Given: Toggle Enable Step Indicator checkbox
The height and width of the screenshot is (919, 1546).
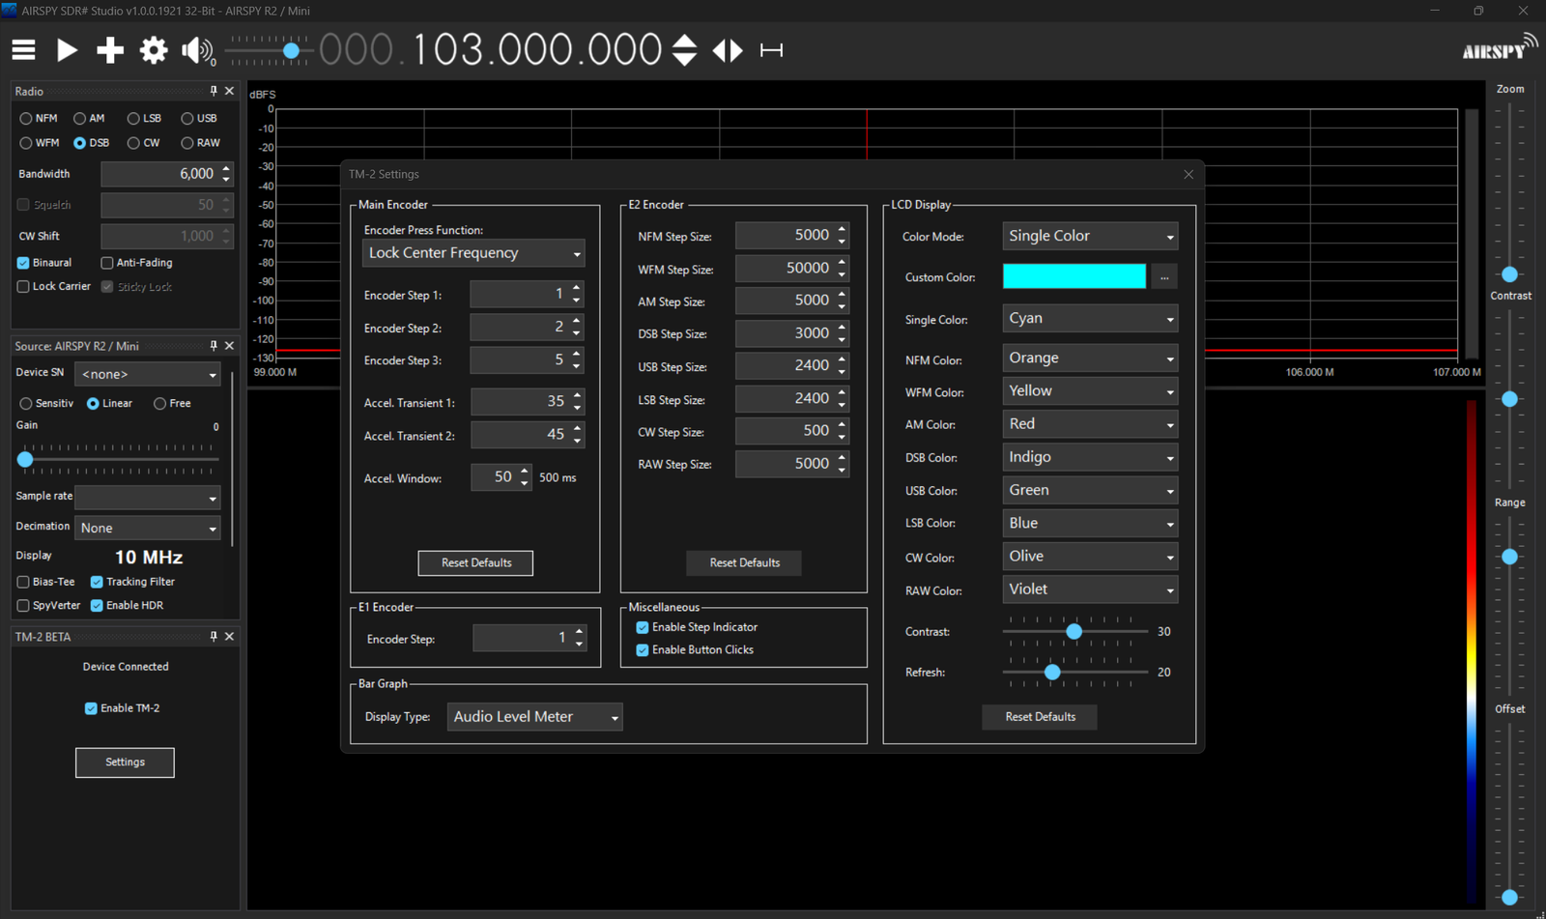Looking at the screenshot, I should tap(697, 627).
